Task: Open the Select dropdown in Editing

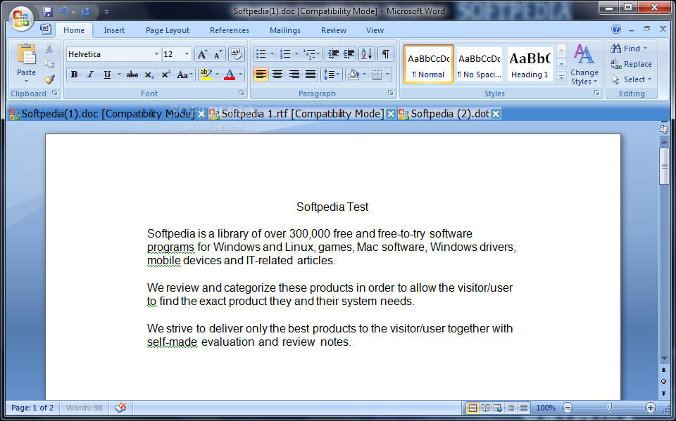Action: [x=631, y=79]
